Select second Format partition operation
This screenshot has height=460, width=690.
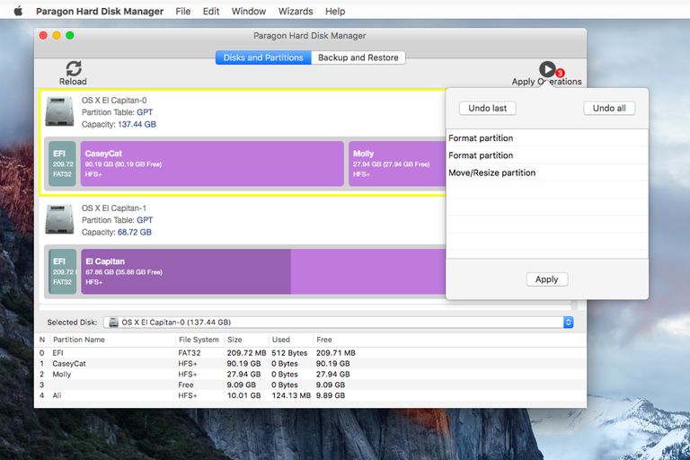[546, 155]
